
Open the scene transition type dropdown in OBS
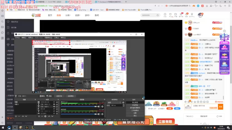(x=114, y=103)
